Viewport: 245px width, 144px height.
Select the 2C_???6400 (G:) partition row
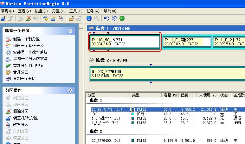pyautogui.click(x=168, y=141)
